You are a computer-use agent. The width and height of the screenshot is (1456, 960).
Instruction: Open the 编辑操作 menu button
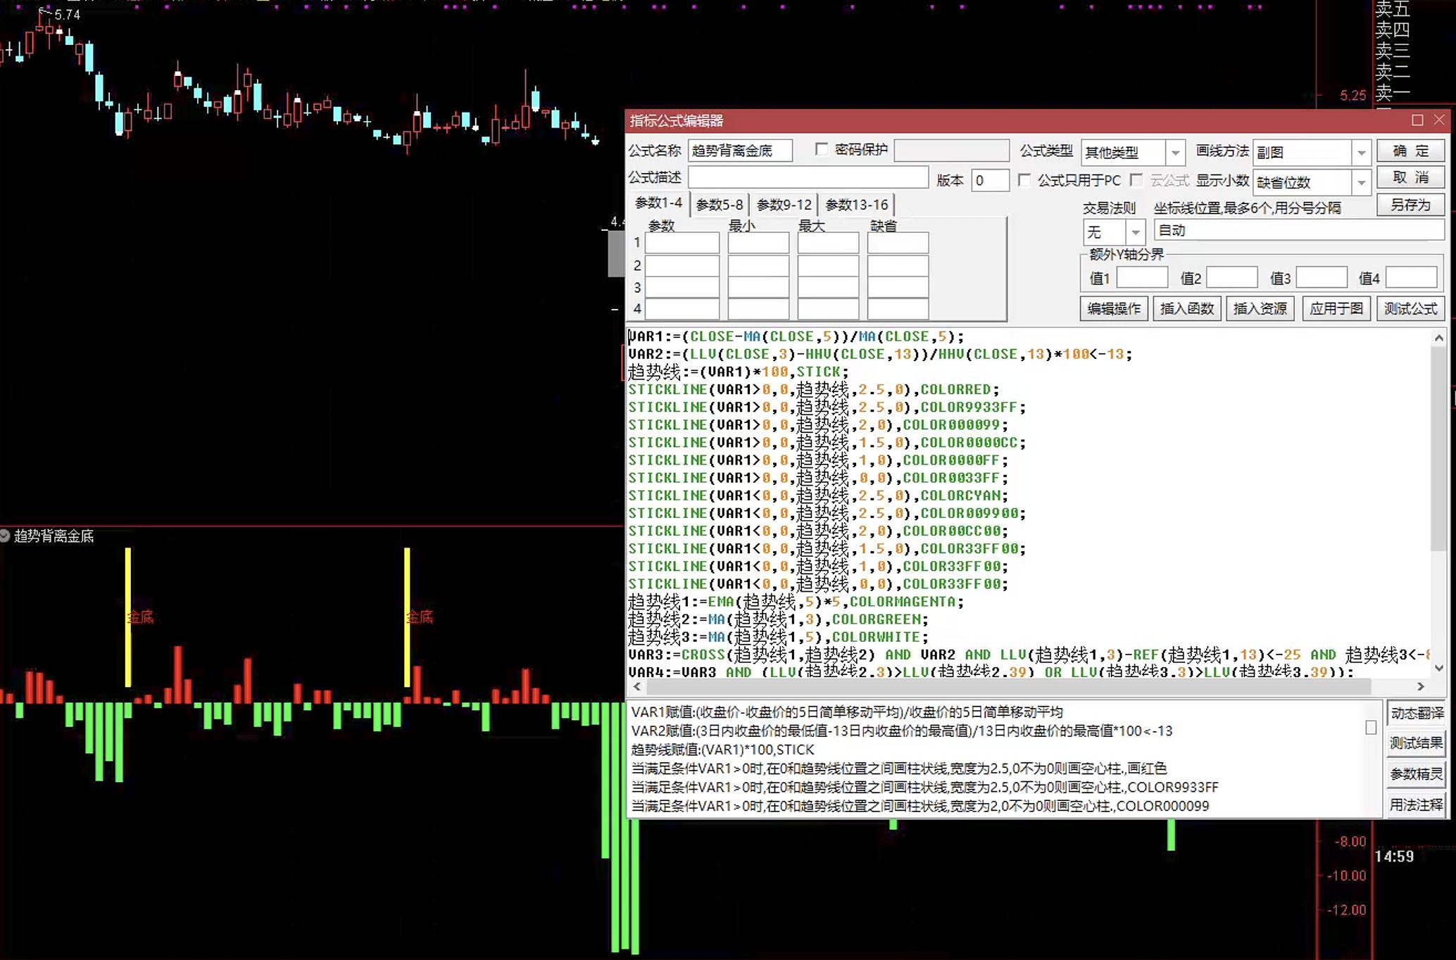pos(1114,308)
